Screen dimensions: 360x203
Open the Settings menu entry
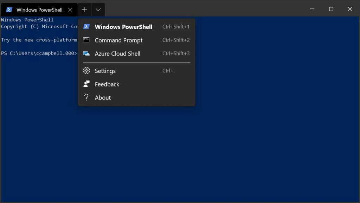pos(105,71)
